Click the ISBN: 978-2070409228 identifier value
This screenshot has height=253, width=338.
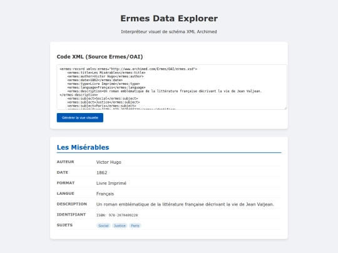click(x=117, y=215)
